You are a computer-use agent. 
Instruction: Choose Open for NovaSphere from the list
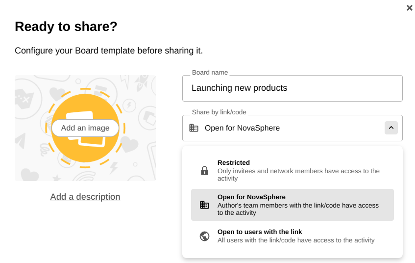tap(251, 197)
